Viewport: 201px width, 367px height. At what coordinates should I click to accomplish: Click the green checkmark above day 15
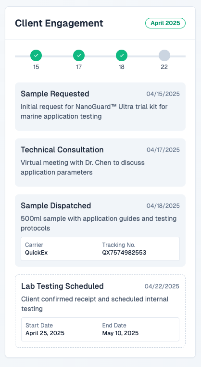(x=36, y=55)
